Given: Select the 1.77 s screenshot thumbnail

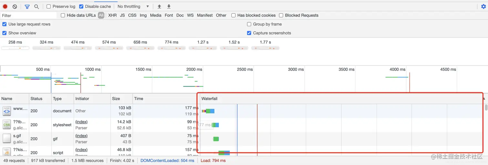Looking at the screenshot, I should point(266,48).
